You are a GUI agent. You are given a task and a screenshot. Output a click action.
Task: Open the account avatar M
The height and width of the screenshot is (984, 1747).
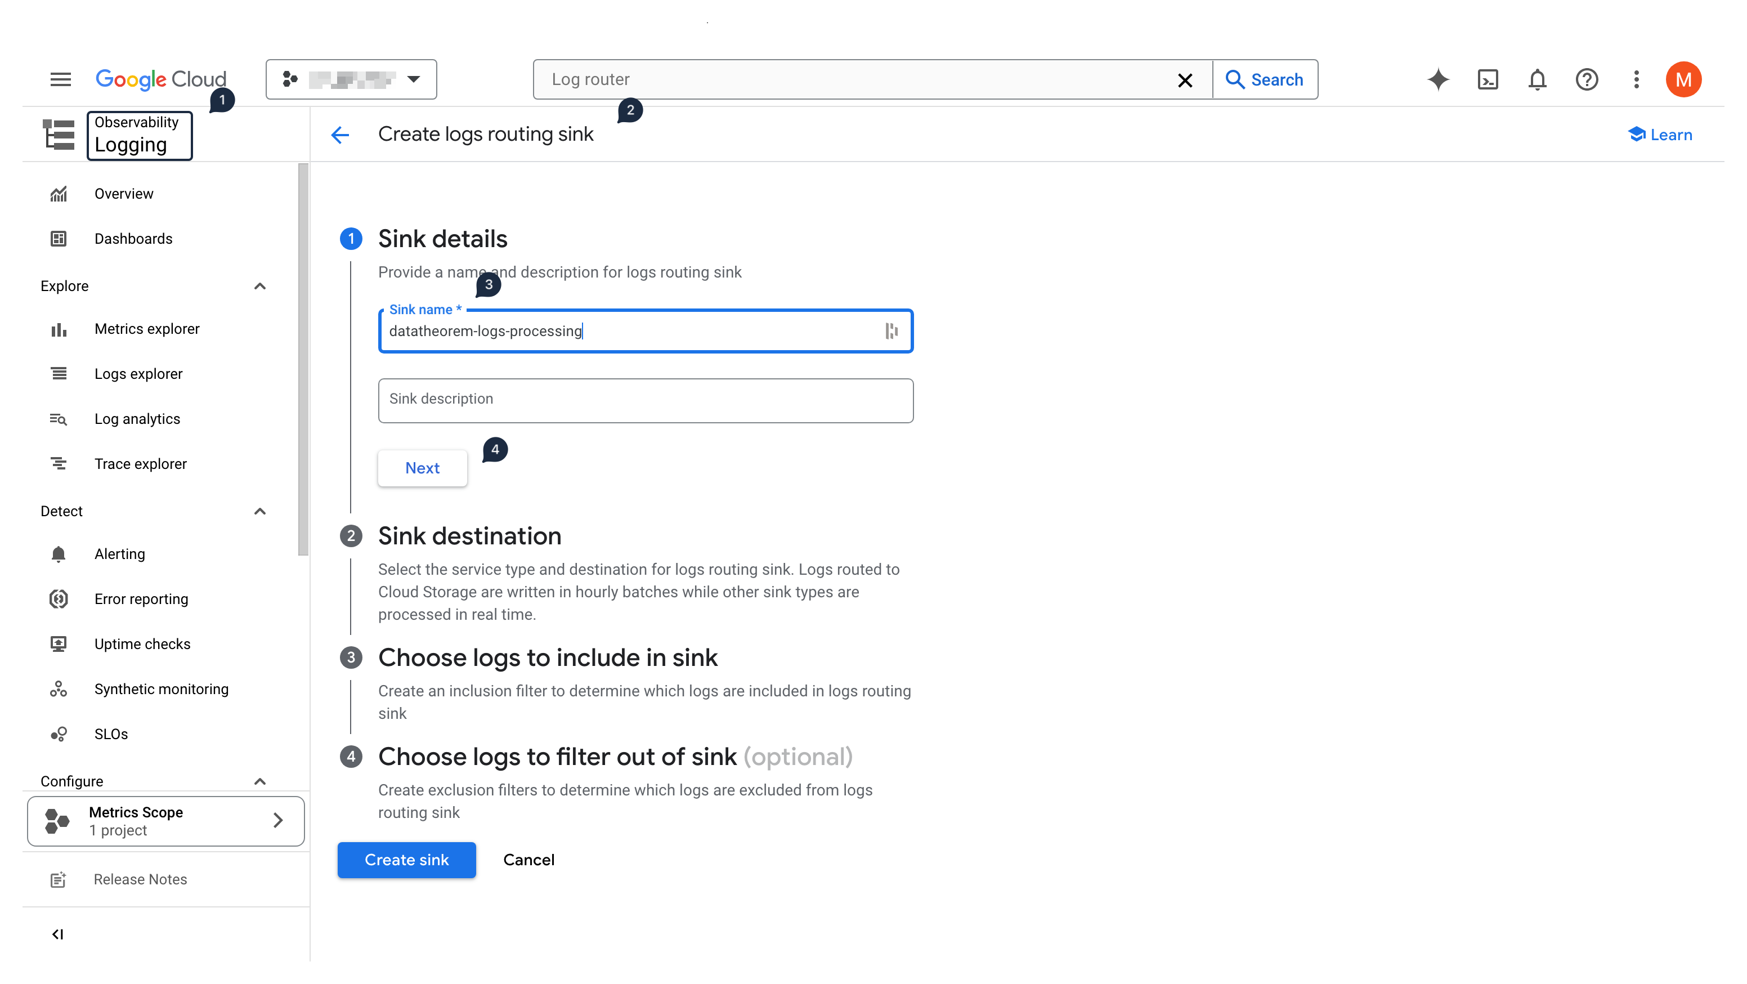(1683, 79)
